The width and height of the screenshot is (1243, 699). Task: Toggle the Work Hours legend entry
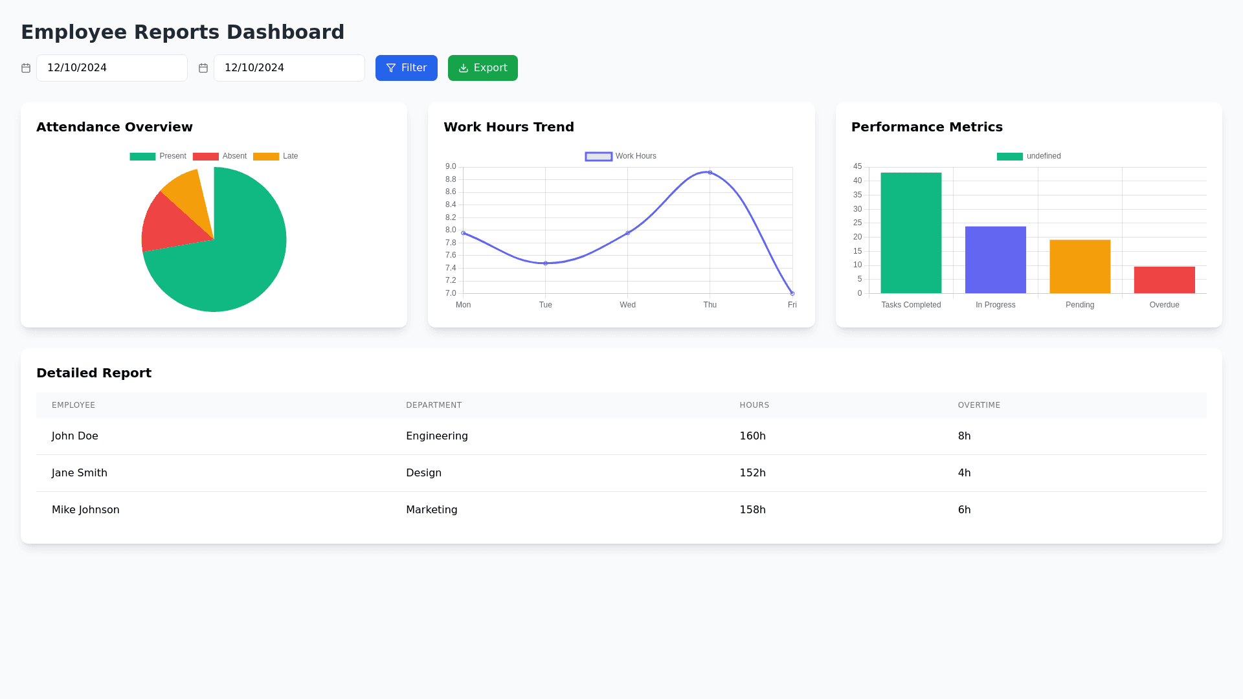click(x=621, y=156)
